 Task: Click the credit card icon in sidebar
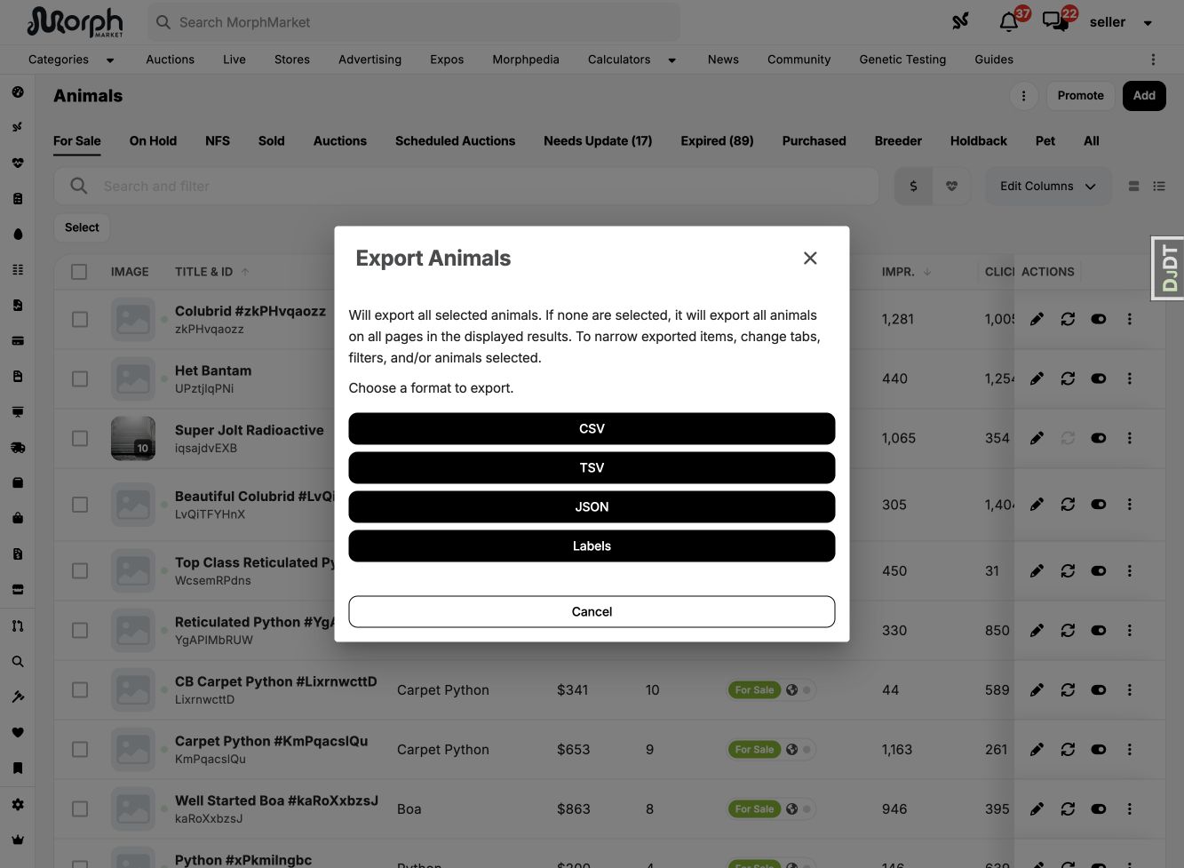click(x=18, y=341)
